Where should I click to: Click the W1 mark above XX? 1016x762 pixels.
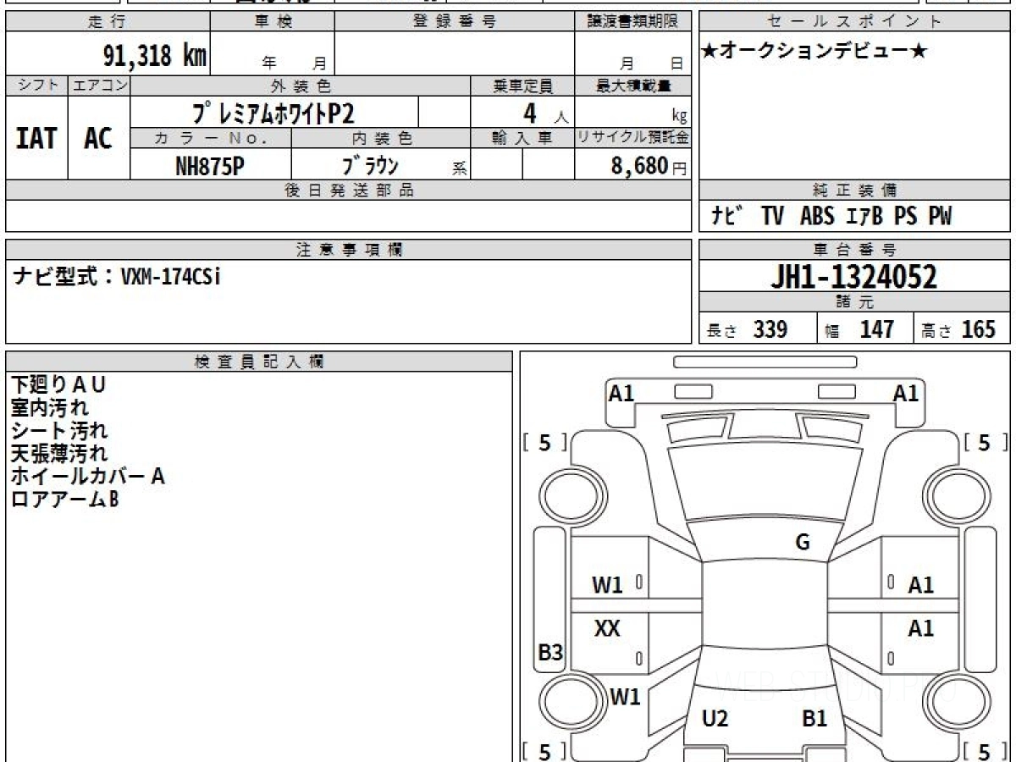(607, 584)
